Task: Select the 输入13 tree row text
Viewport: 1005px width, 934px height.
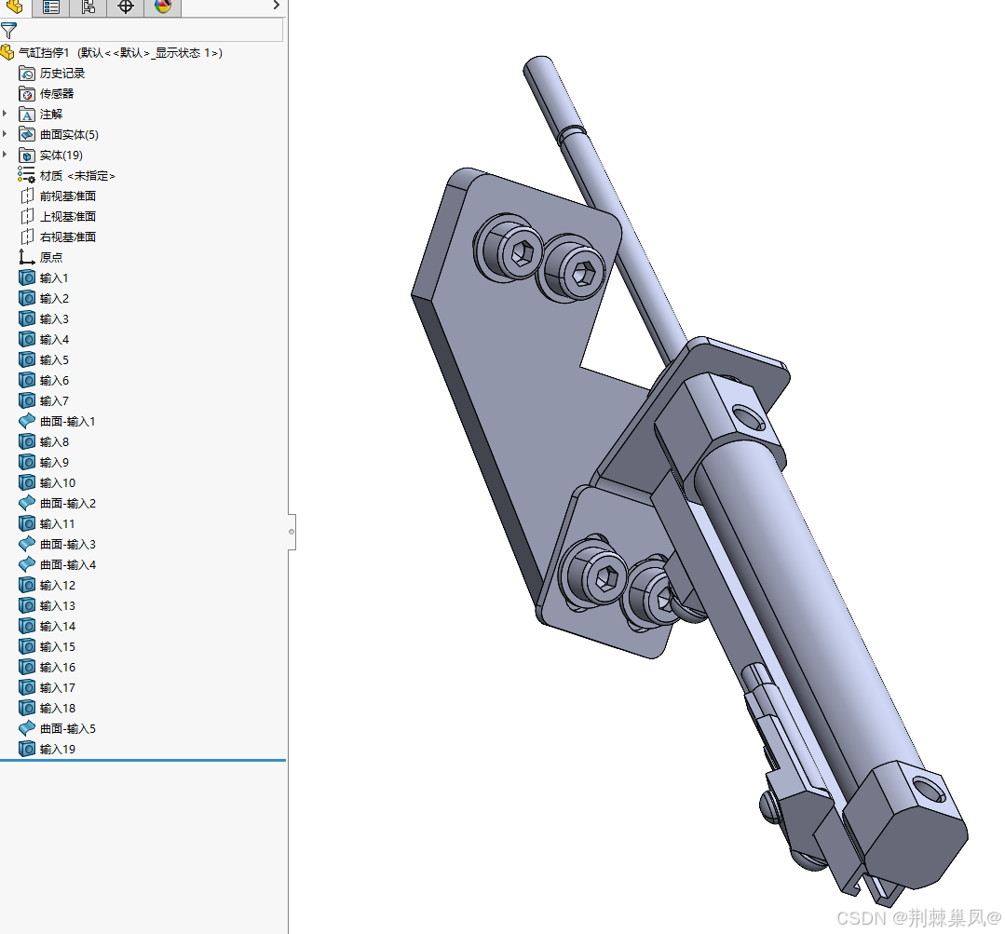Action: 58,606
